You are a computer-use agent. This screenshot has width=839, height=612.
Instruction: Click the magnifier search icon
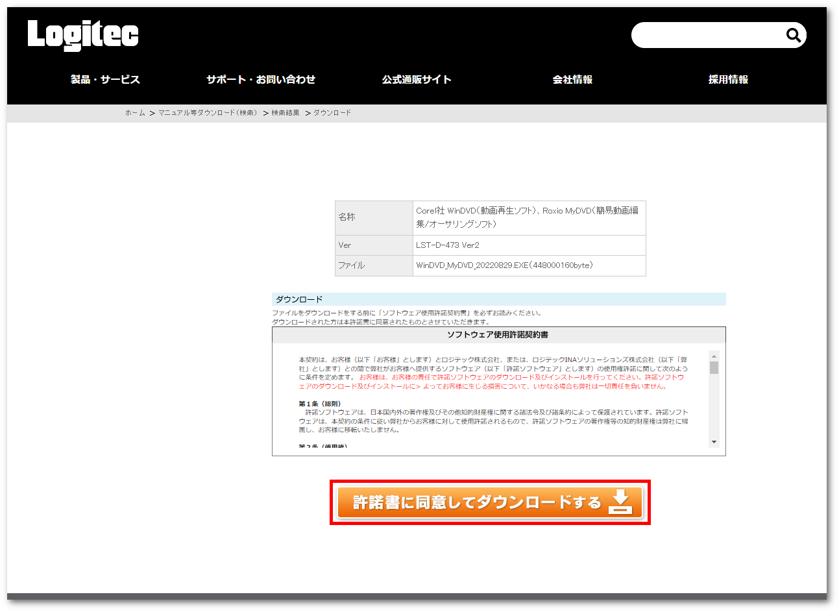pos(793,35)
